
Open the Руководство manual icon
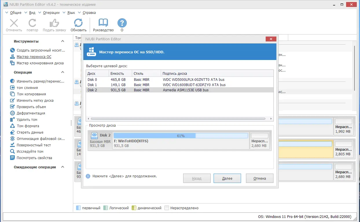coord(103,23)
